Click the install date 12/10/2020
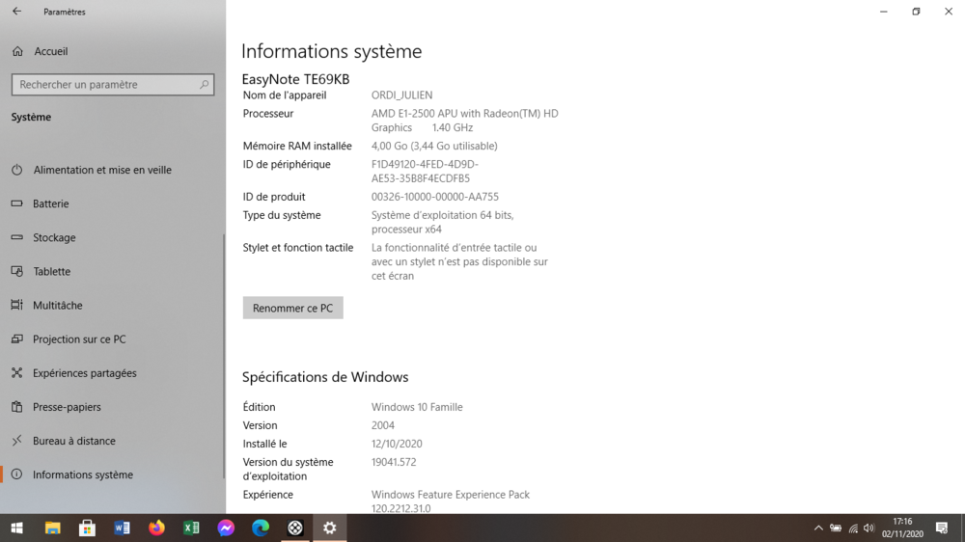965x542 pixels. pos(397,444)
